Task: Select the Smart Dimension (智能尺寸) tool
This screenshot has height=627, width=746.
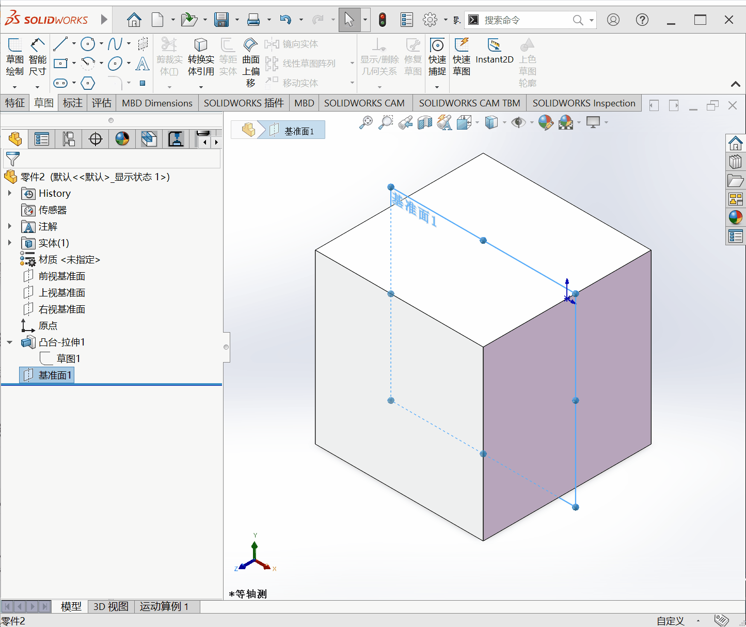Action: pos(37,58)
